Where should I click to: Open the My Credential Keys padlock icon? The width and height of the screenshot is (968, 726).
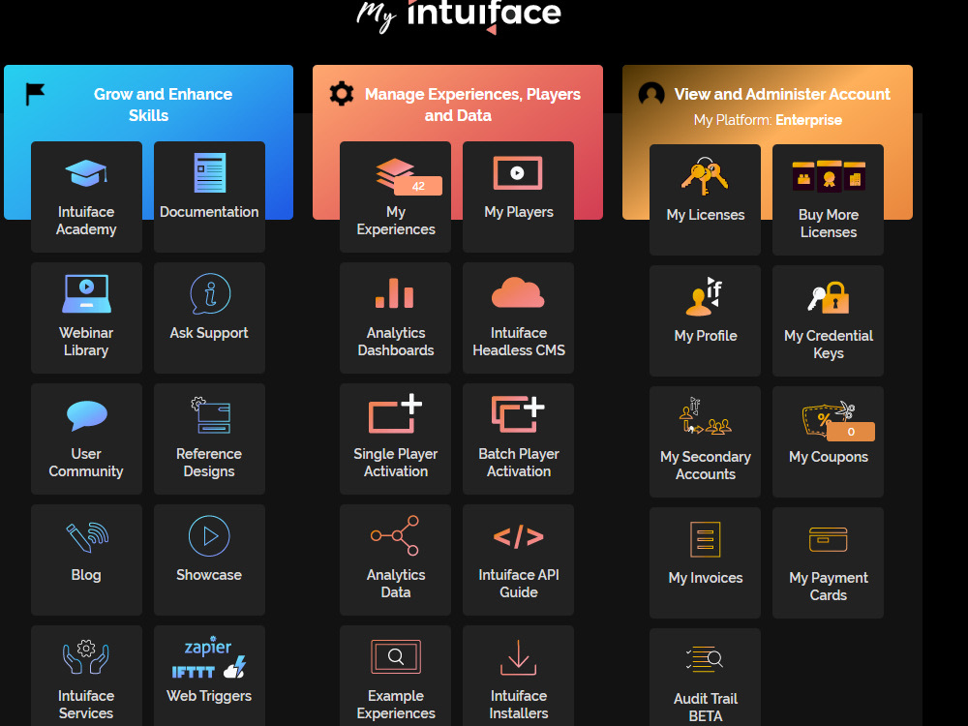pos(829,297)
